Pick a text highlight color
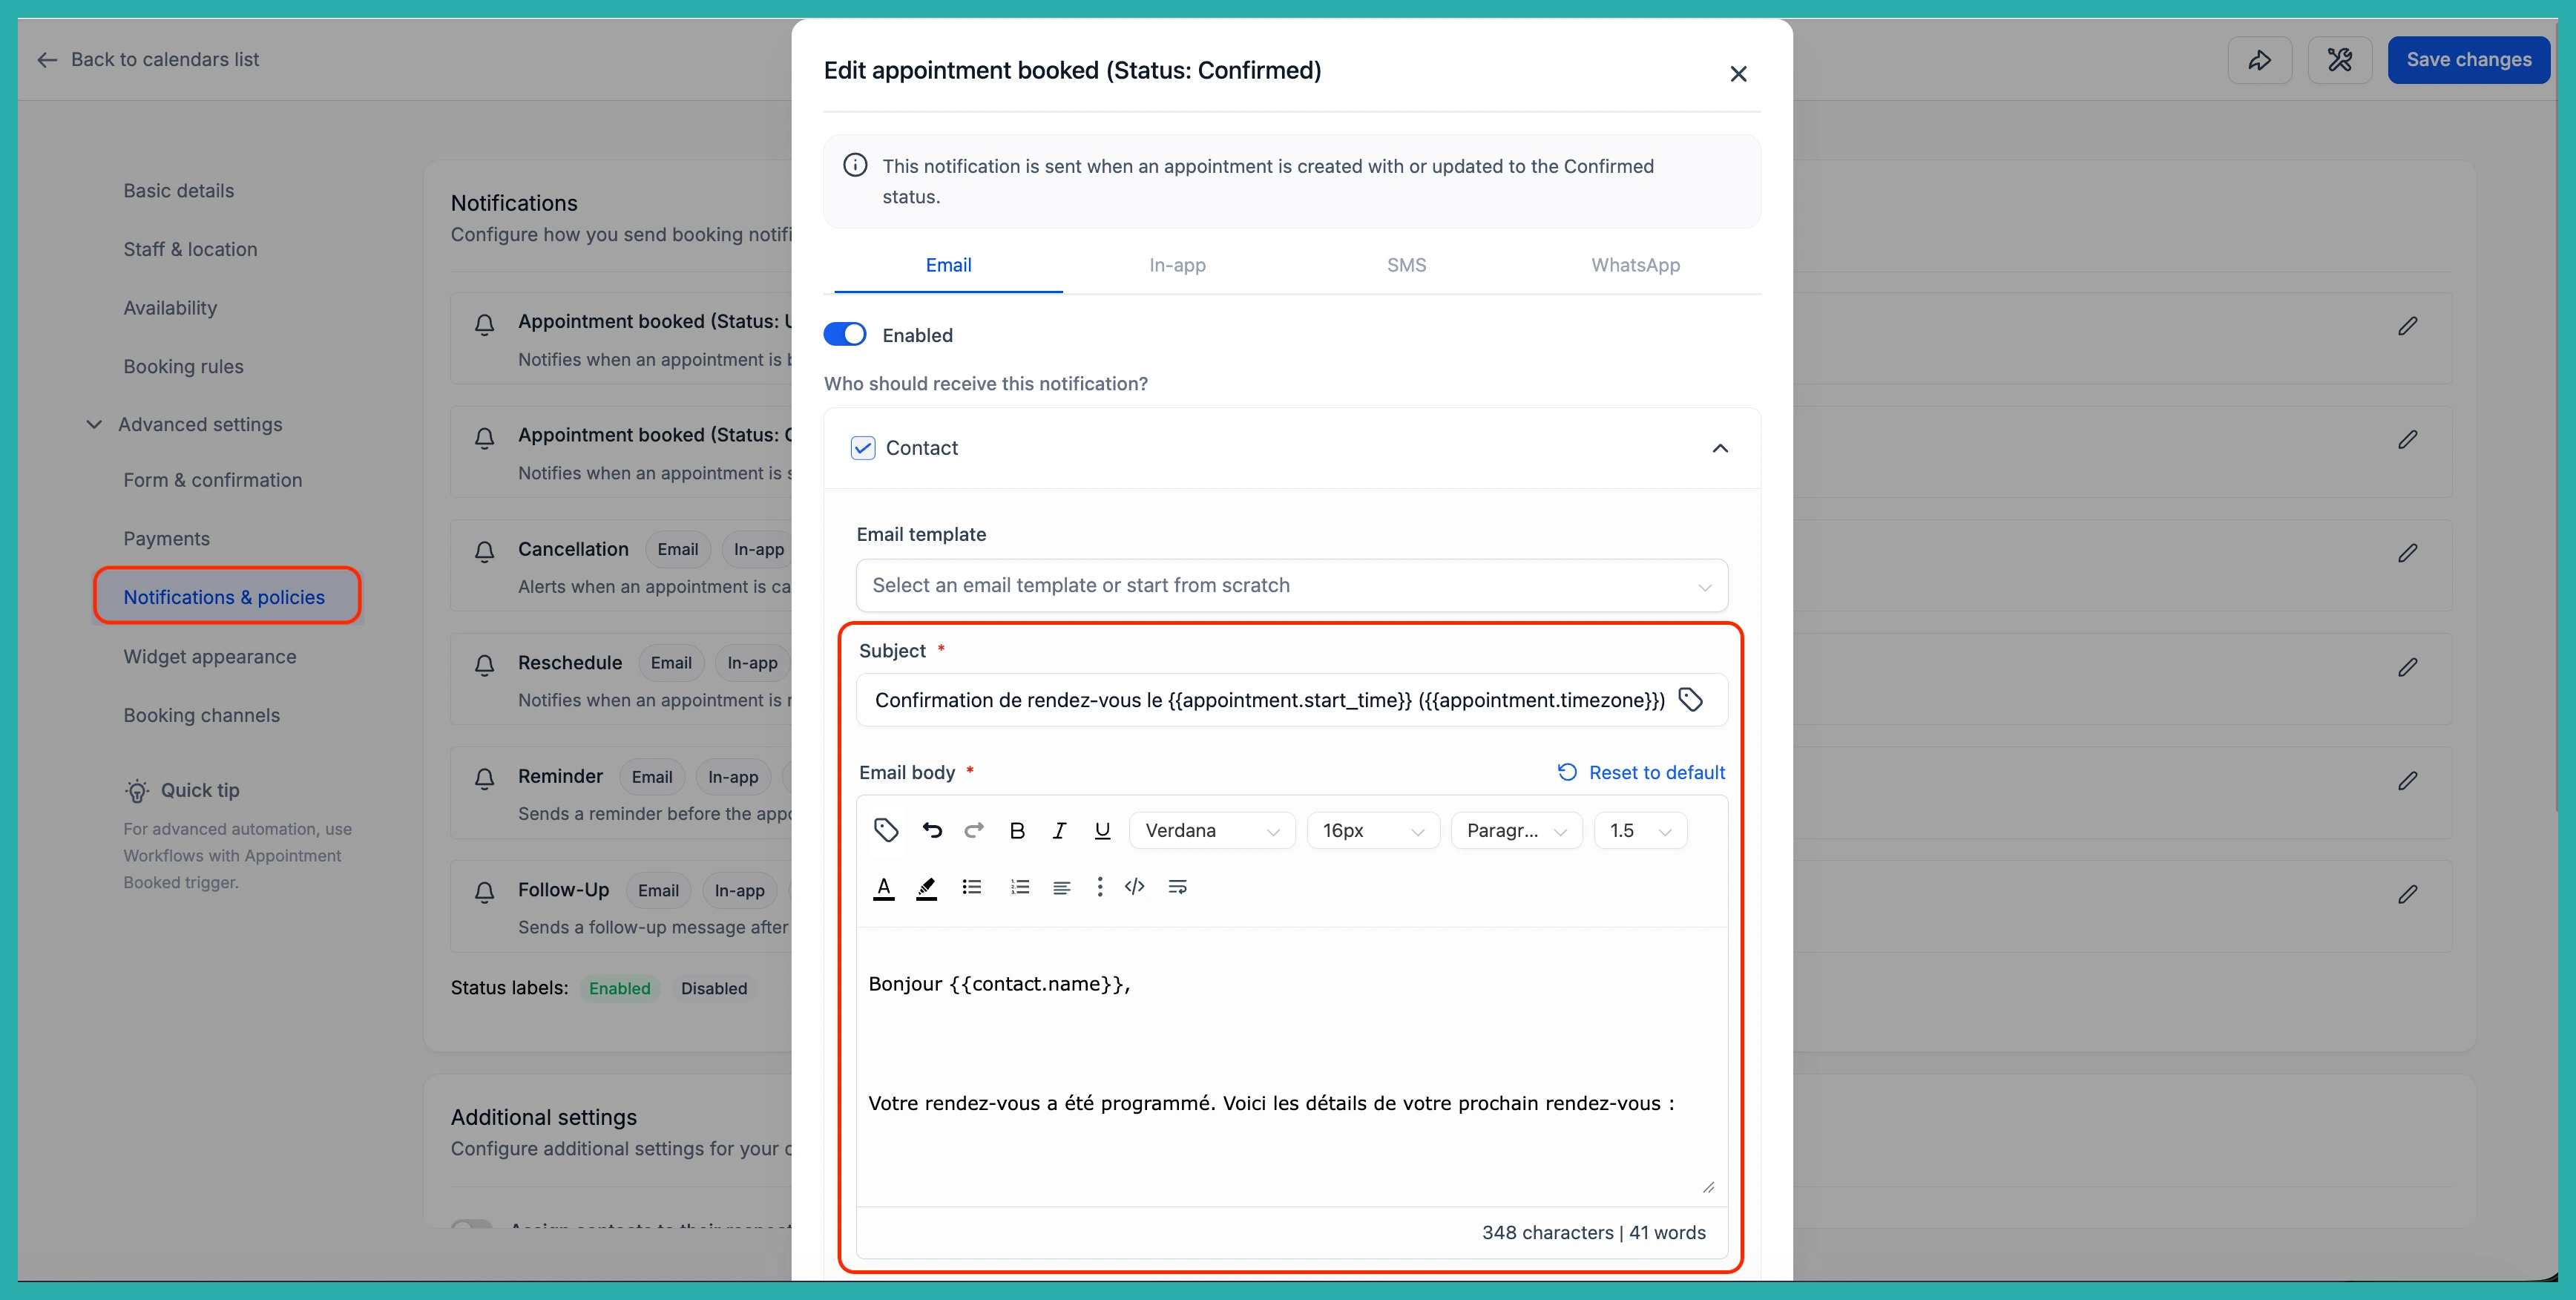This screenshot has height=1300, width=2576. pos(927,887)
